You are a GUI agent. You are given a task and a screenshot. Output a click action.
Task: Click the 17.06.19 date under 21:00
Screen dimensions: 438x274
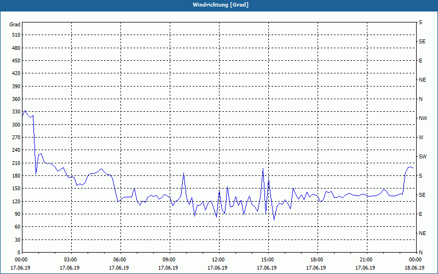coord(365,268)
